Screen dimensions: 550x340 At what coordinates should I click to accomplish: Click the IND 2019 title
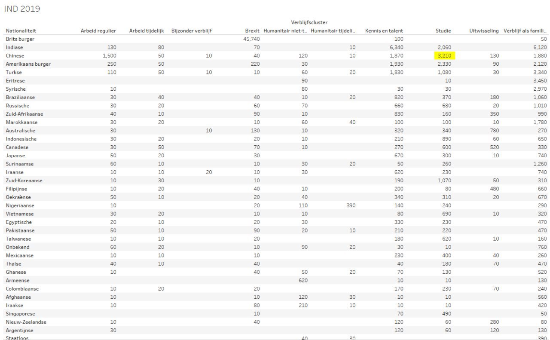click(x=21, y=9)
